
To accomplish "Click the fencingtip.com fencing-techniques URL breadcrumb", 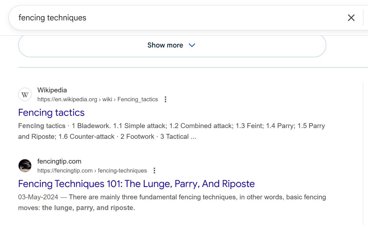I will click(92, 171).
